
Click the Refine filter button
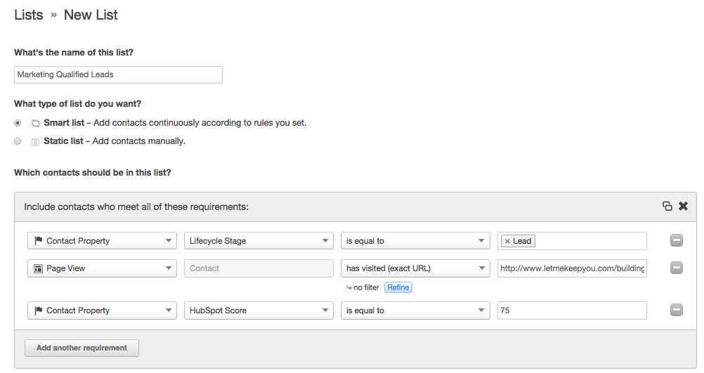click(398, 287)
